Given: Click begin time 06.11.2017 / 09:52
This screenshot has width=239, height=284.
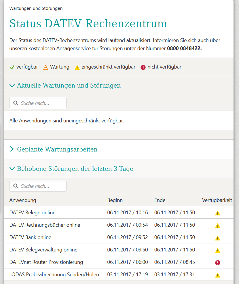Looking at the screenshot, I should (x=128, y=237).
